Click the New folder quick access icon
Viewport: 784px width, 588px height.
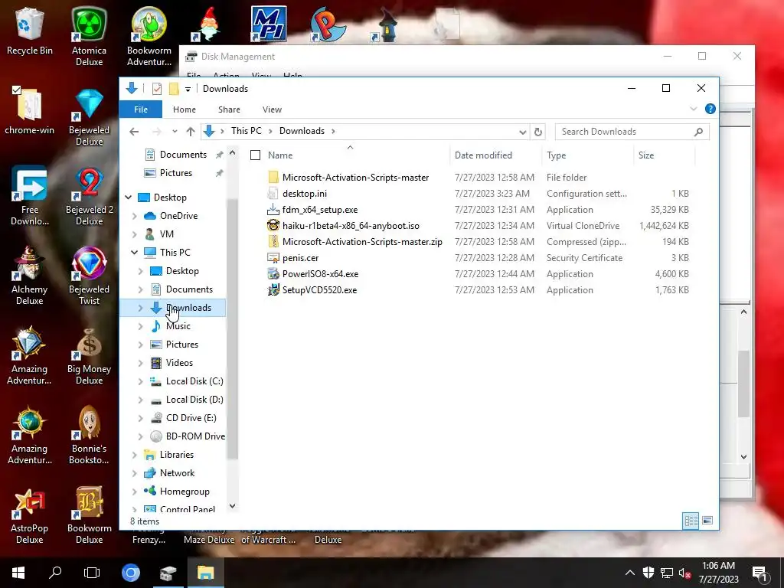pyautogui.click(x=174, y=89)
